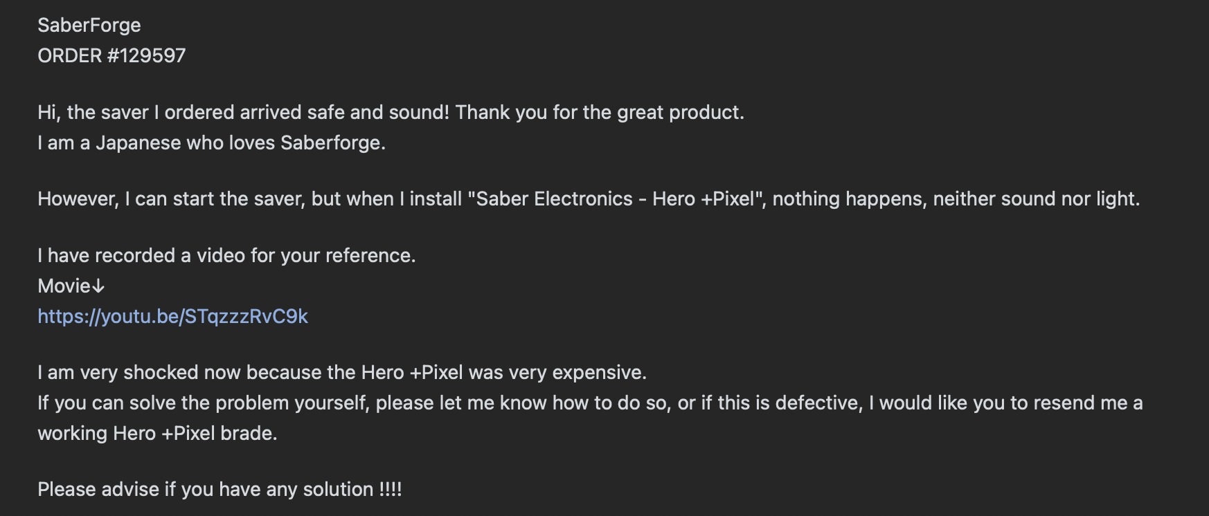Viewport: 1209px width, 516px height.
Task: Click the exclamation marks after "solution"
Action: point(391,489)
